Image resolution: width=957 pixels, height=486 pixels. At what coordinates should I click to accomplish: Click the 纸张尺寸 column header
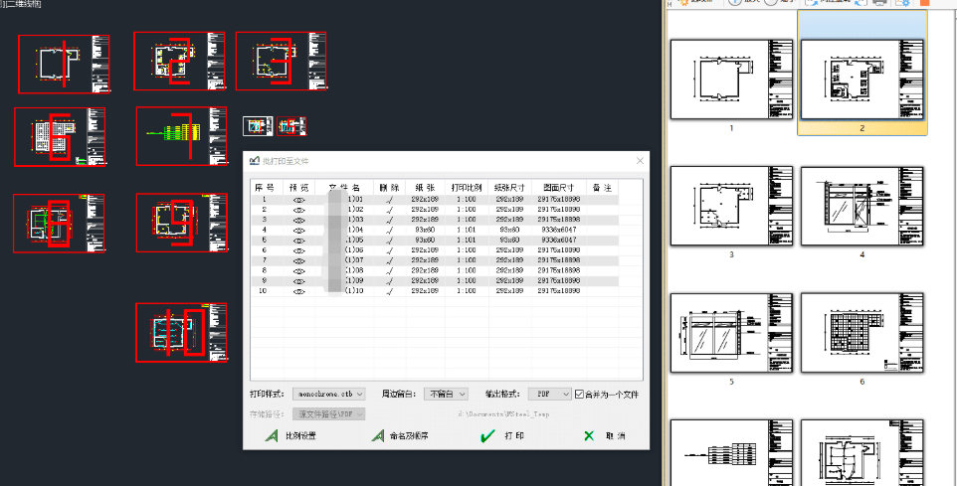[x=509, y=187]
